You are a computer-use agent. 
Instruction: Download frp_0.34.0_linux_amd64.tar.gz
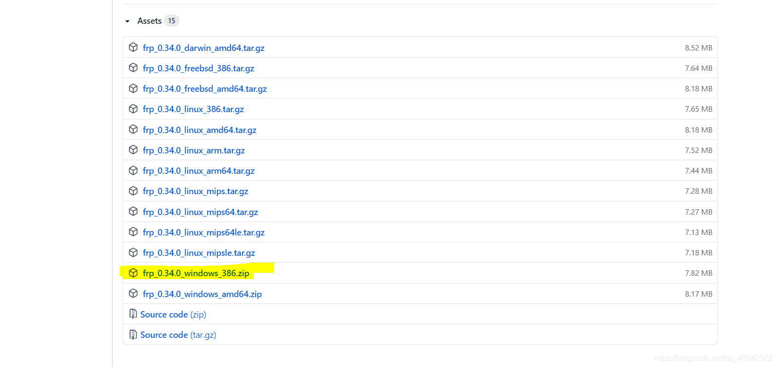click(x=200, y=130)
